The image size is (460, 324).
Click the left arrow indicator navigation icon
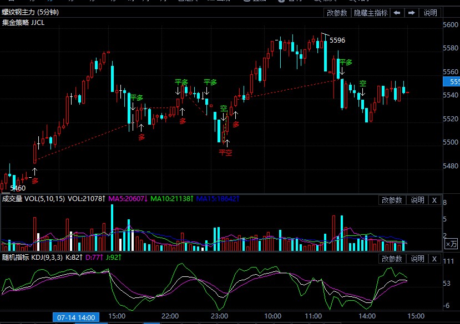coord(397,13)
